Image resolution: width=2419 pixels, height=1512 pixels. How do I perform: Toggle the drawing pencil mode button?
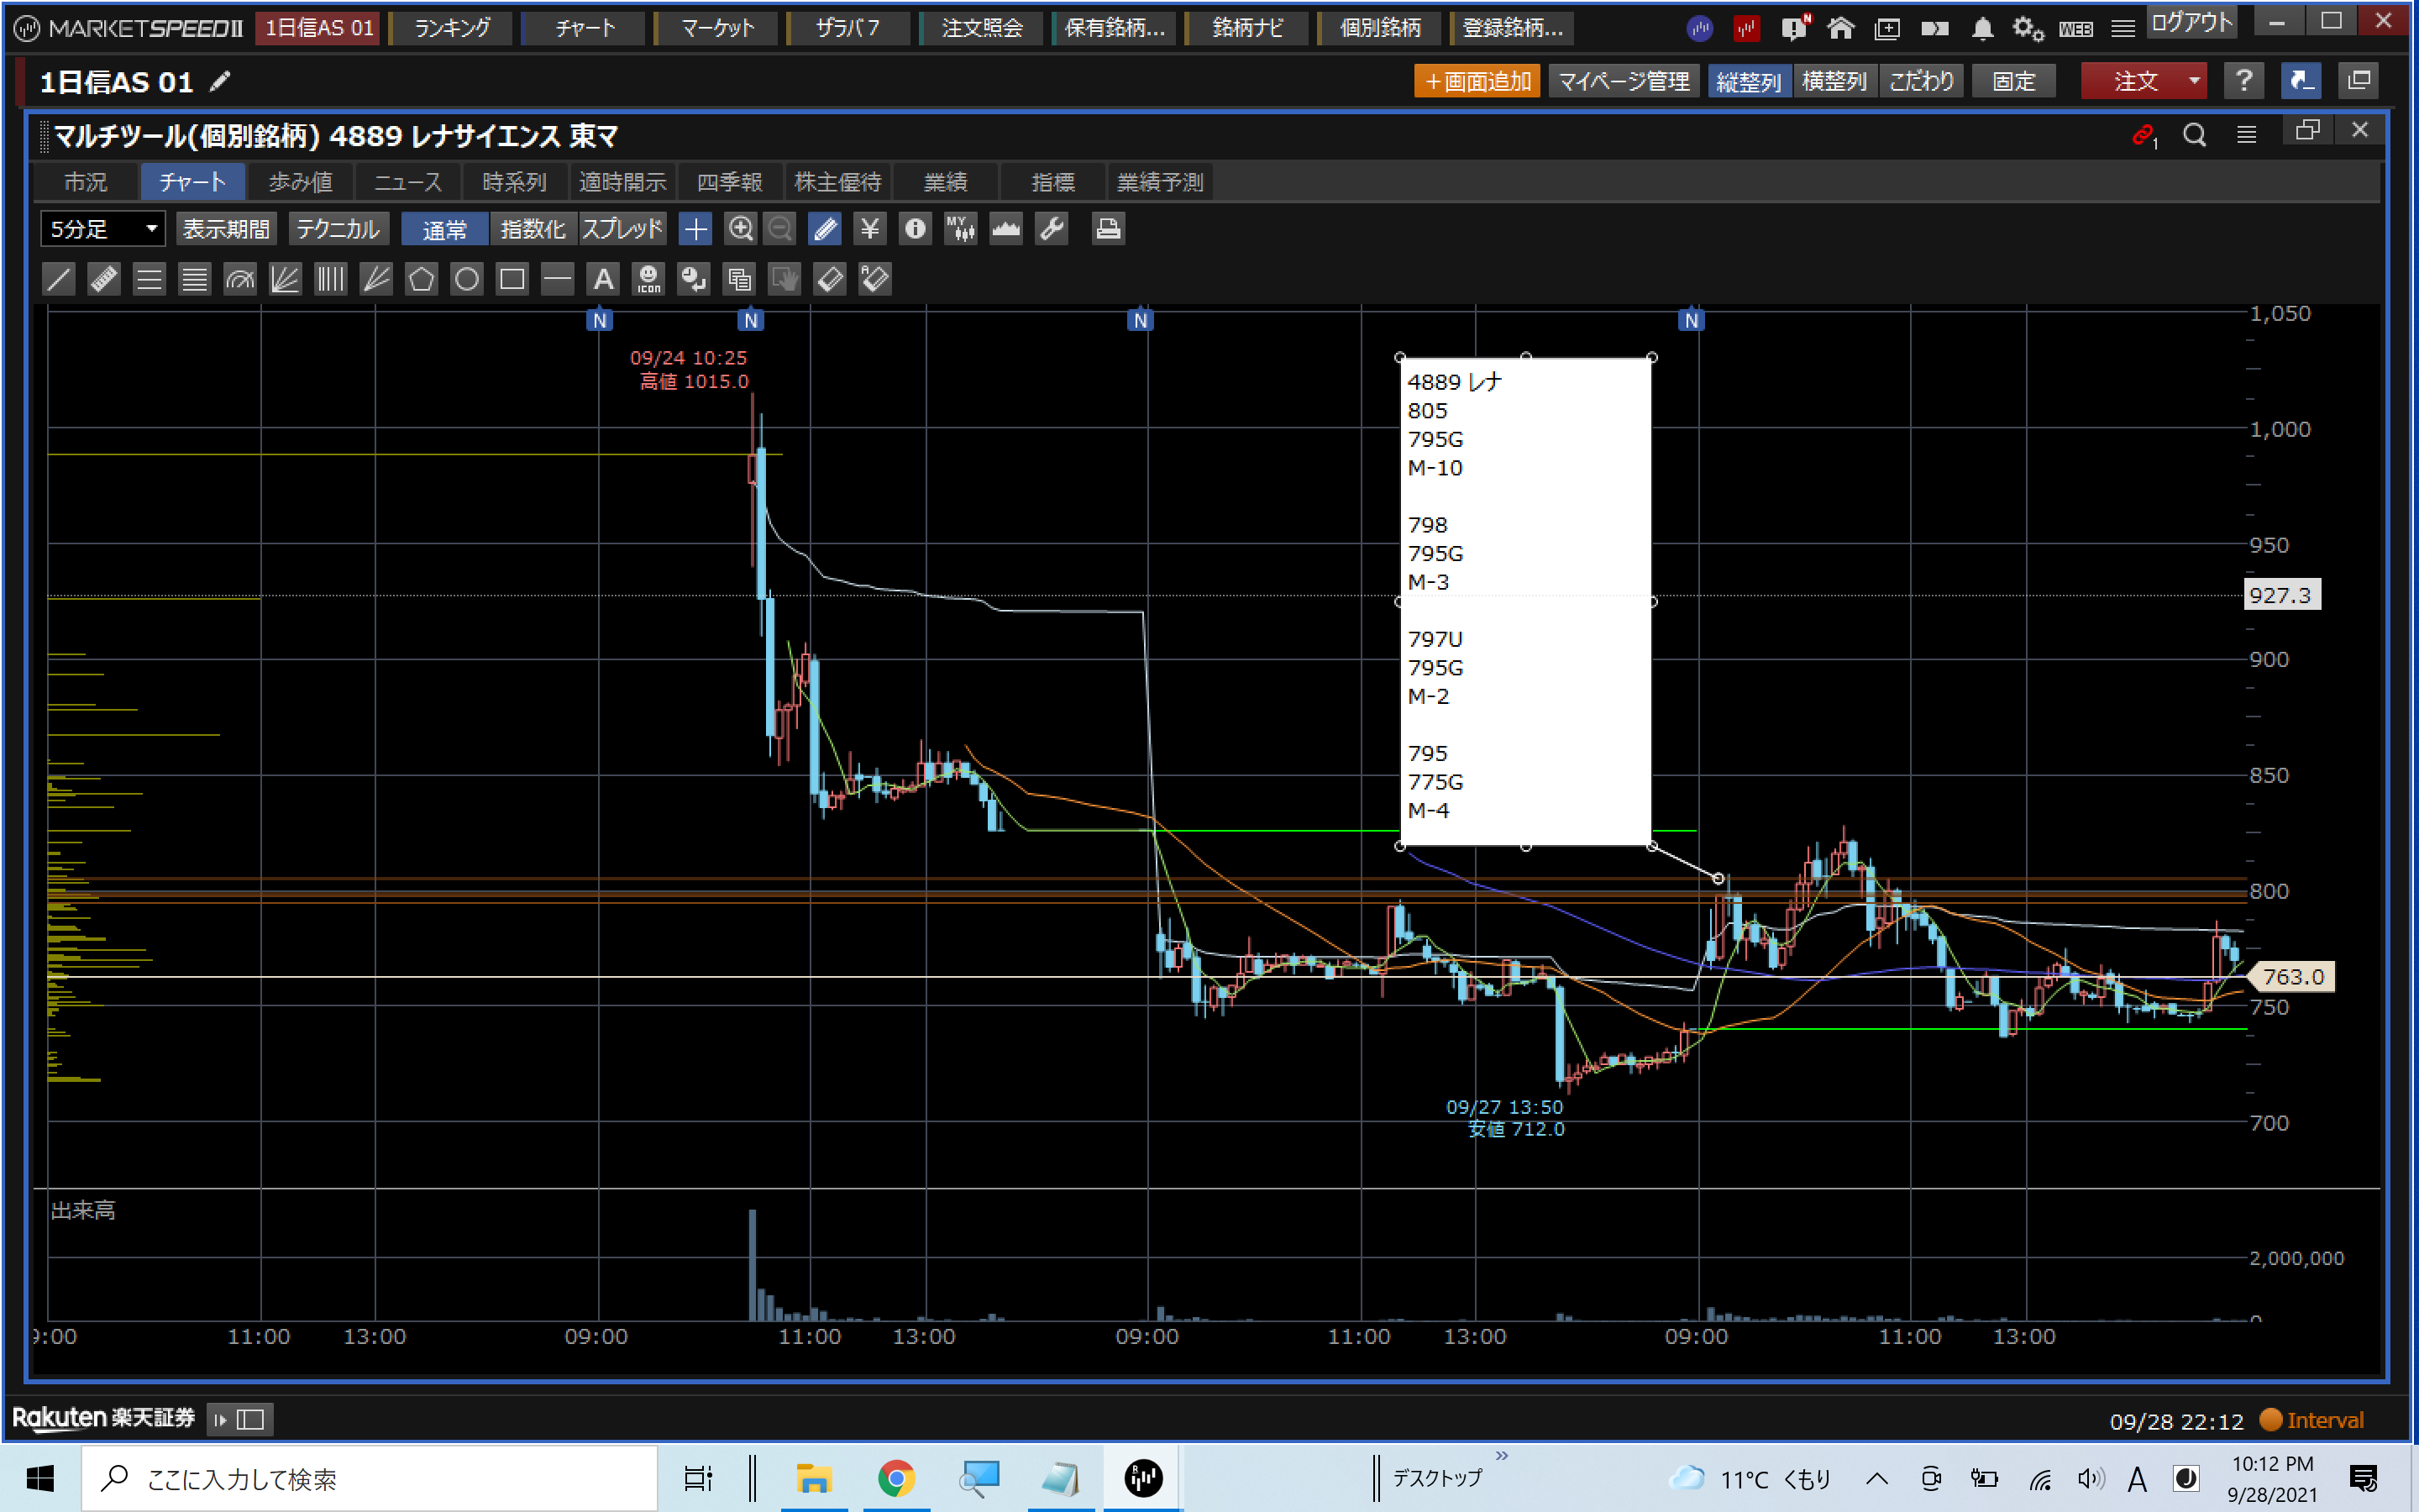(825, 229)
